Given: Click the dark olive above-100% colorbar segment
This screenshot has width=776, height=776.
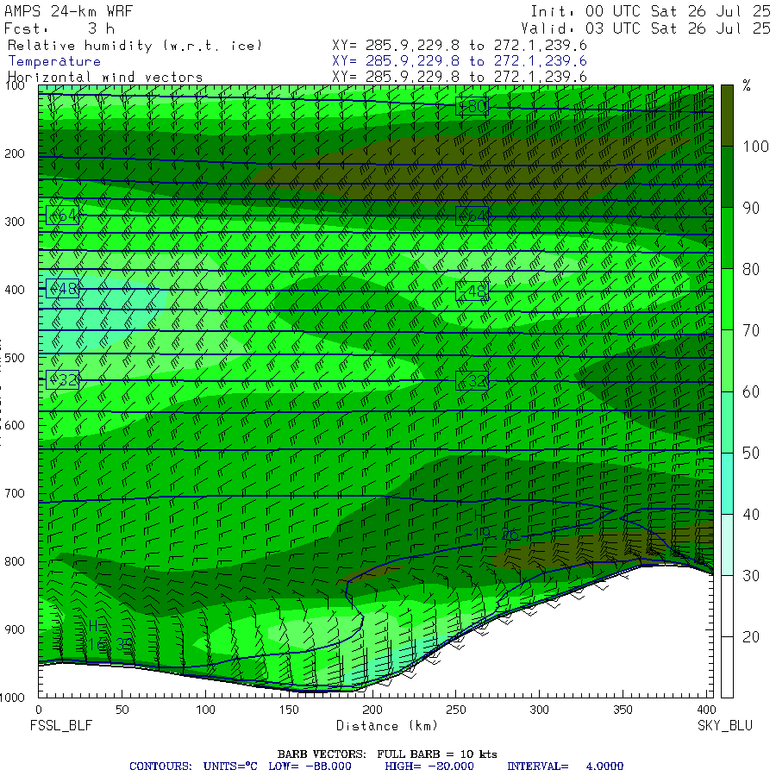Looking at the screenshot, I should 727,116.
